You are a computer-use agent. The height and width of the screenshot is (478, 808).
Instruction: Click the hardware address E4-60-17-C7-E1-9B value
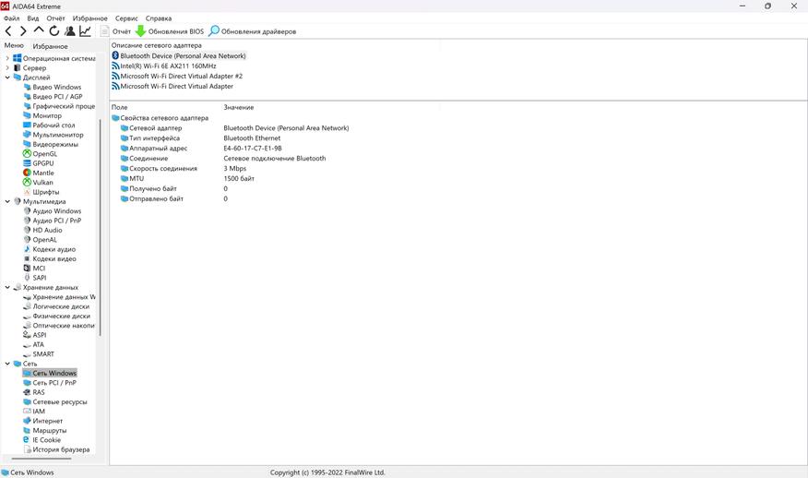(x=253, y=148)
